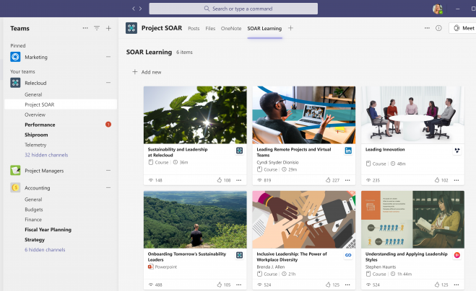Click the Leading Remote Projects course title
This screenshot has width=476, height=291.
pos(293,152)
